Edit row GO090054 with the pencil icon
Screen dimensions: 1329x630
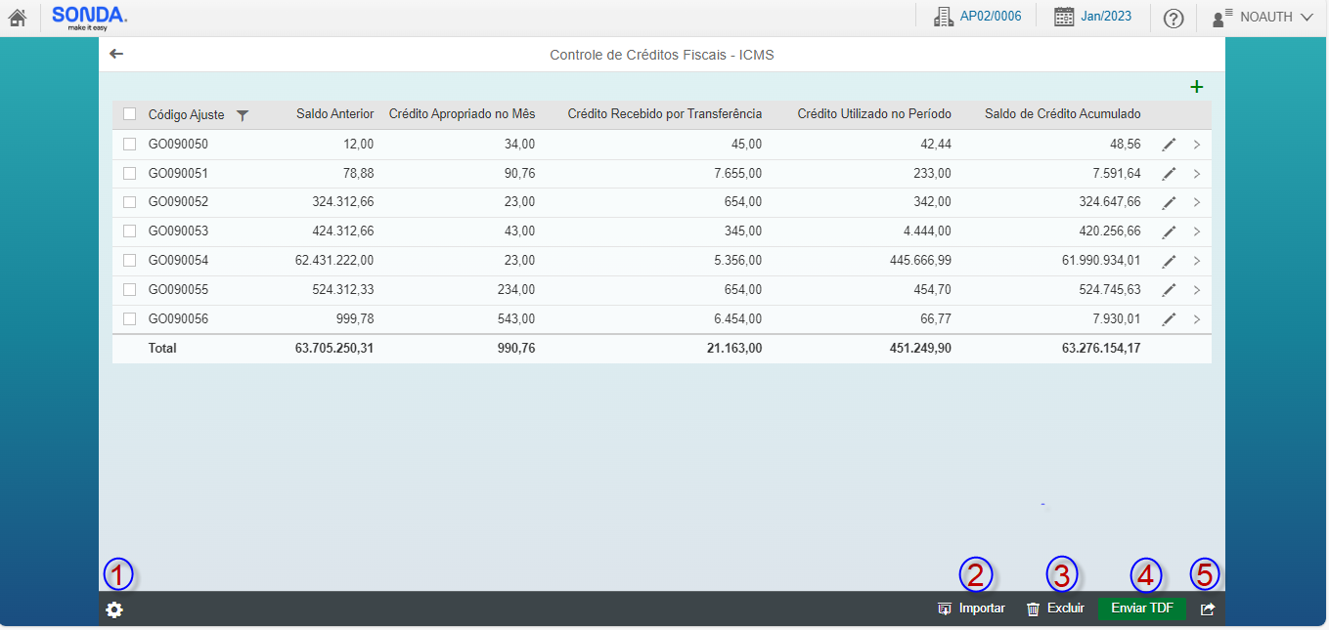[x=1169, y=261]
